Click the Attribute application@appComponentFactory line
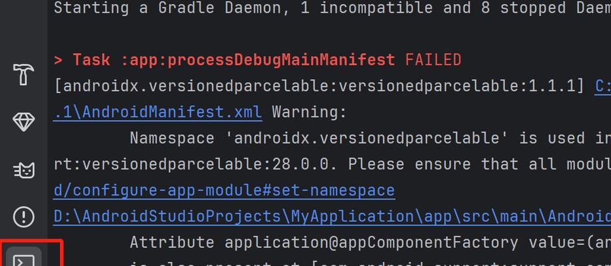611x266 pixels. (370, 243)
